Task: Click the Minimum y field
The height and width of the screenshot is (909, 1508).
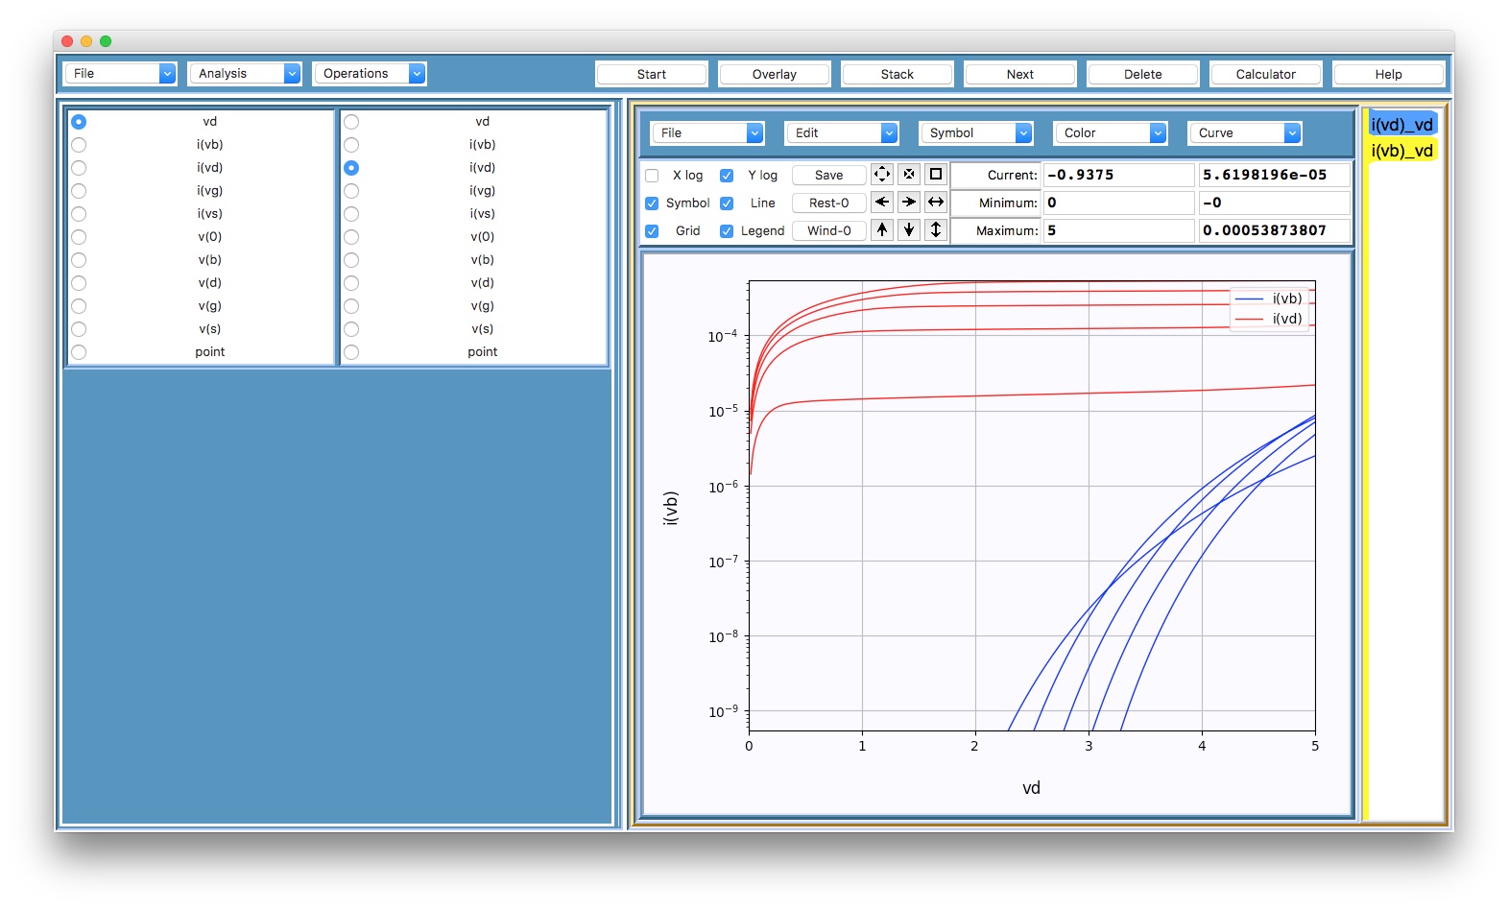Action: click(x=1274, y=203)
